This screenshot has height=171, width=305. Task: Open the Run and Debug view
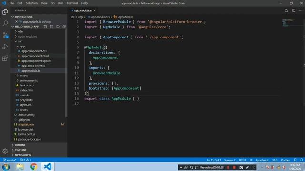[x=5, y=47]
